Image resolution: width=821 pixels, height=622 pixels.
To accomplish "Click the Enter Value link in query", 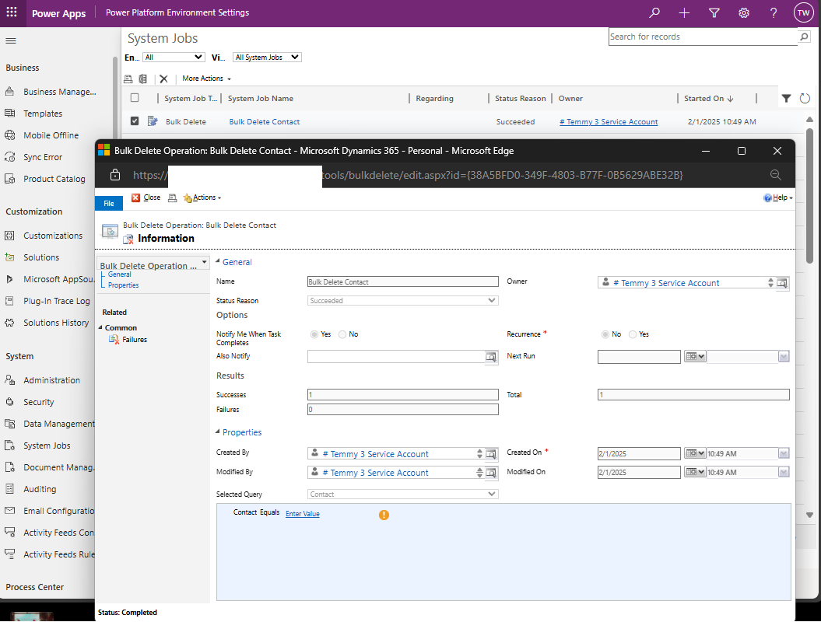I will point(302,514).
